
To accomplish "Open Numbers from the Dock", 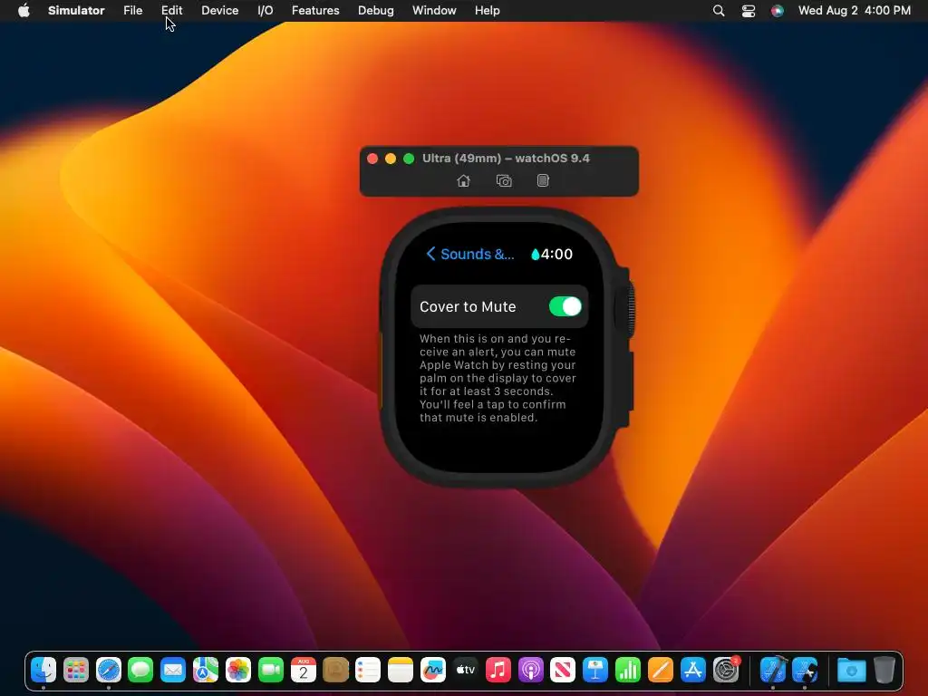I will (627, 670).
